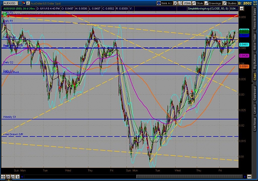This screenshot has width=258, height=181.
Task: Click the symbol action icon before AusDollar title
Action: 28,3
